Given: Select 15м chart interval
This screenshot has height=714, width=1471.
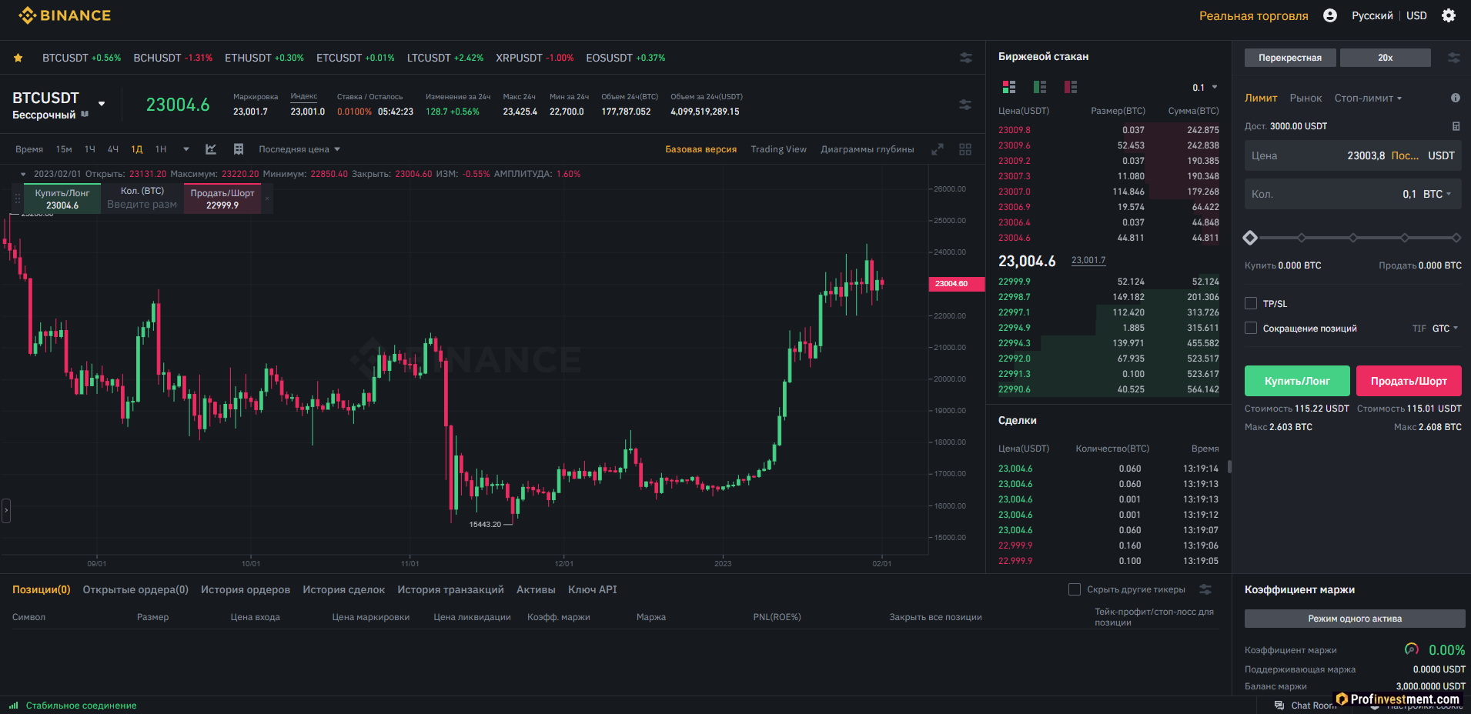Looking at the screenshot, I should pos(64,149).
